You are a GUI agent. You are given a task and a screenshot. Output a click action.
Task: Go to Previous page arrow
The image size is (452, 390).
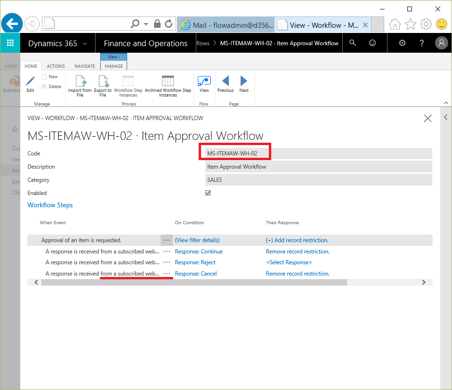click(226, 84)
